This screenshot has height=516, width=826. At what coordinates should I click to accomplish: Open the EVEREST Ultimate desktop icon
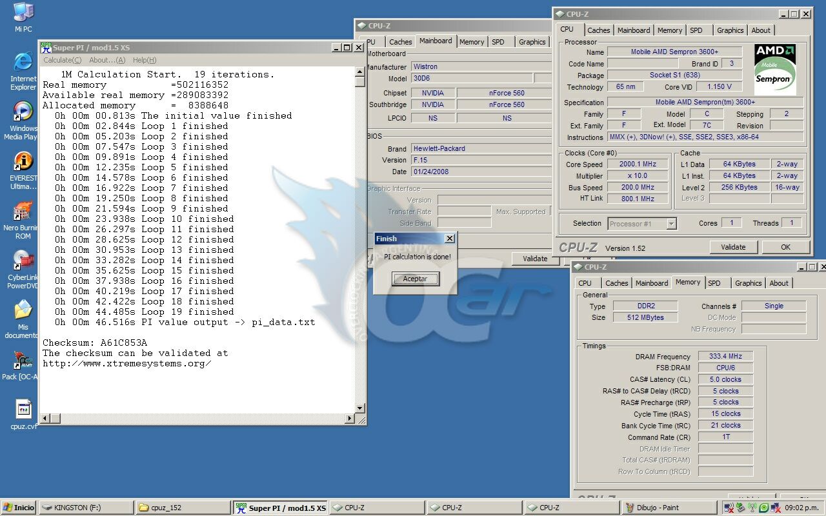23,171
